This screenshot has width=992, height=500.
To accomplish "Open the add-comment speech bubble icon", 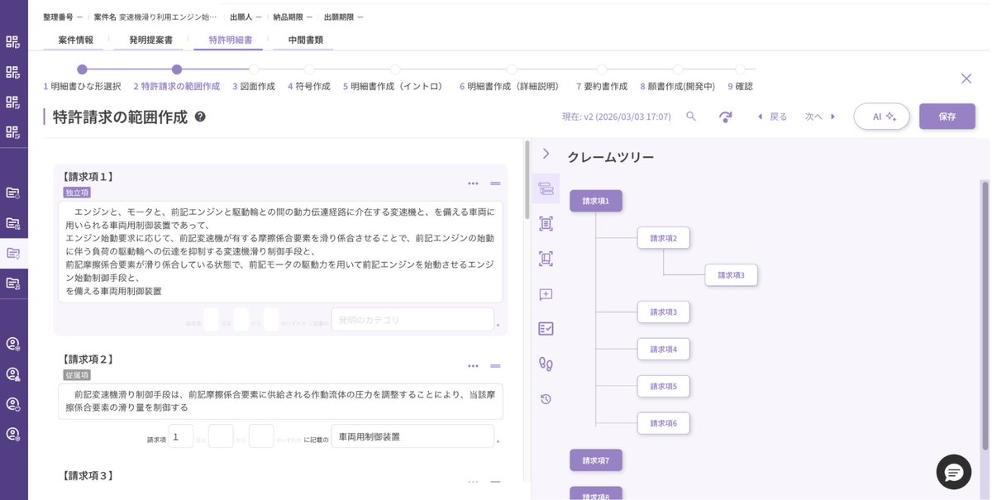I will click(546, 294).
